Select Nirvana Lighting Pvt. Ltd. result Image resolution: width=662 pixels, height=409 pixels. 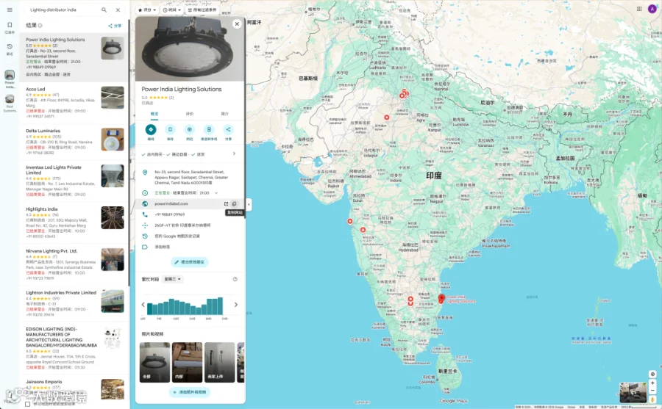click(x=75, y=264)
